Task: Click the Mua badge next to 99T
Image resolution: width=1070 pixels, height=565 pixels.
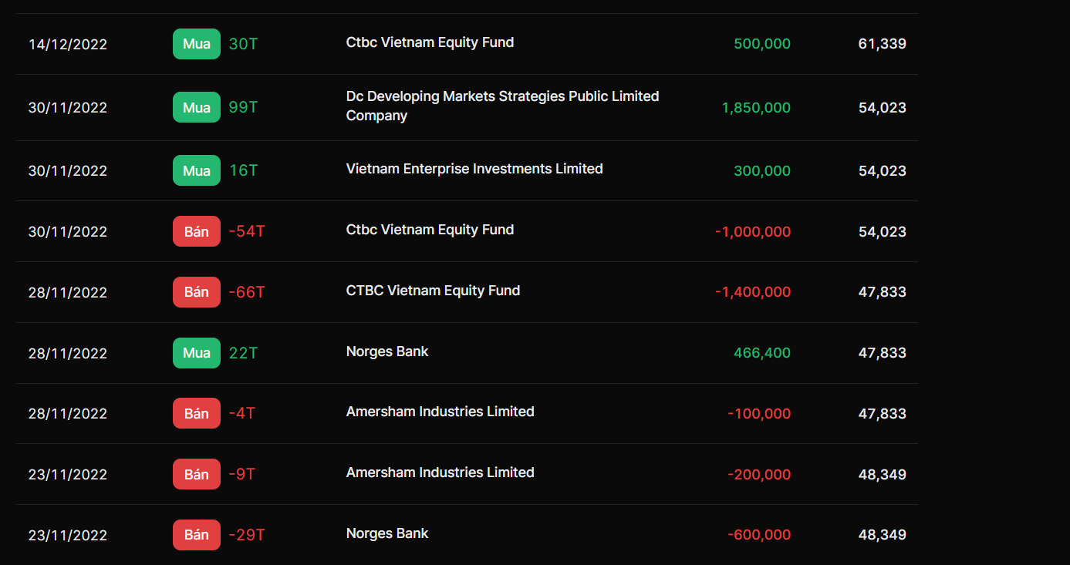Action: (196, 107)
